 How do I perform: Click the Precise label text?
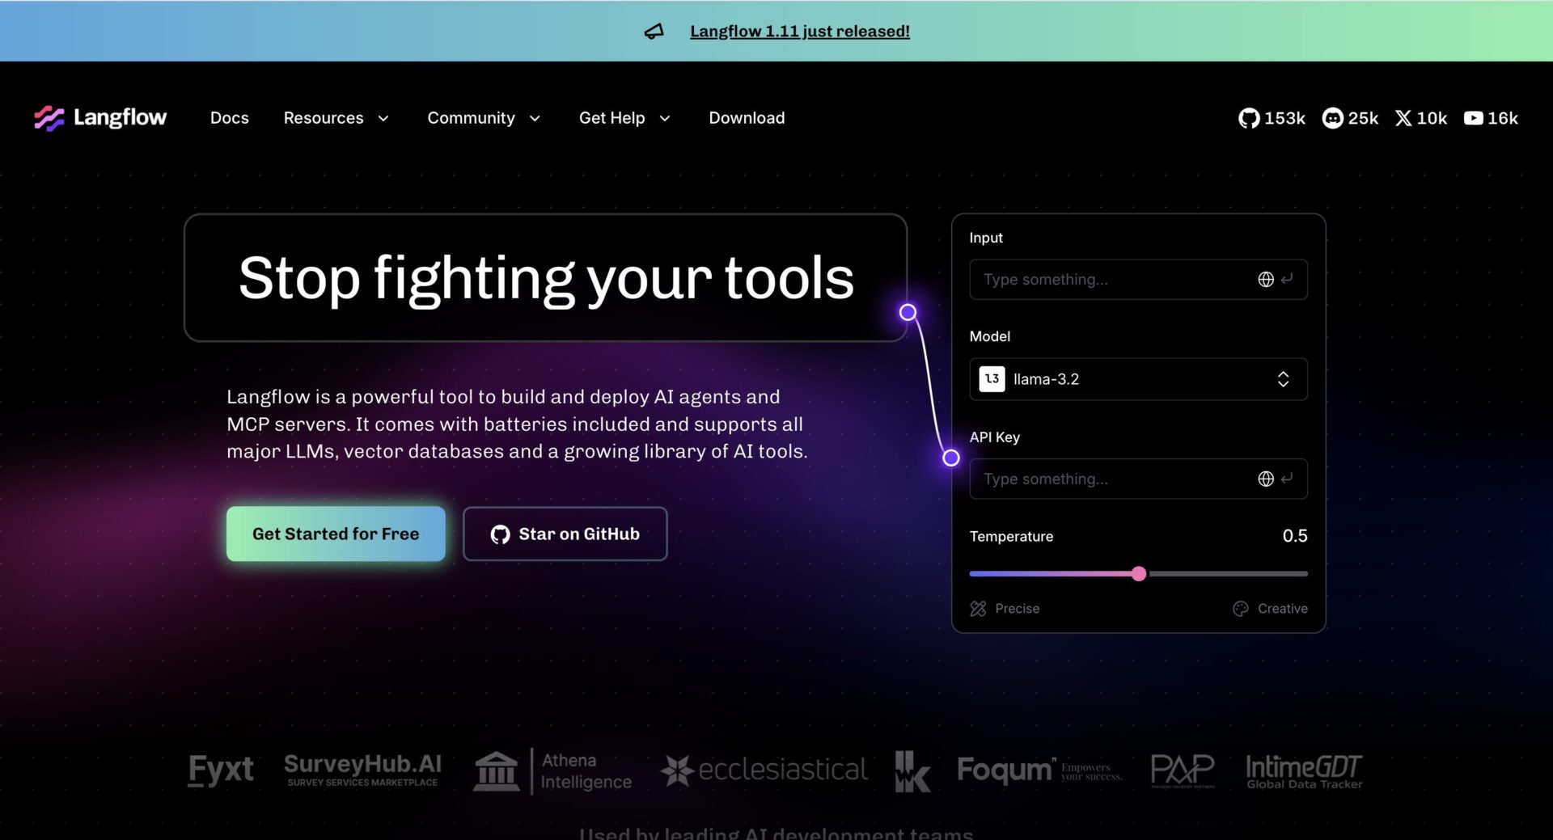1018,609
